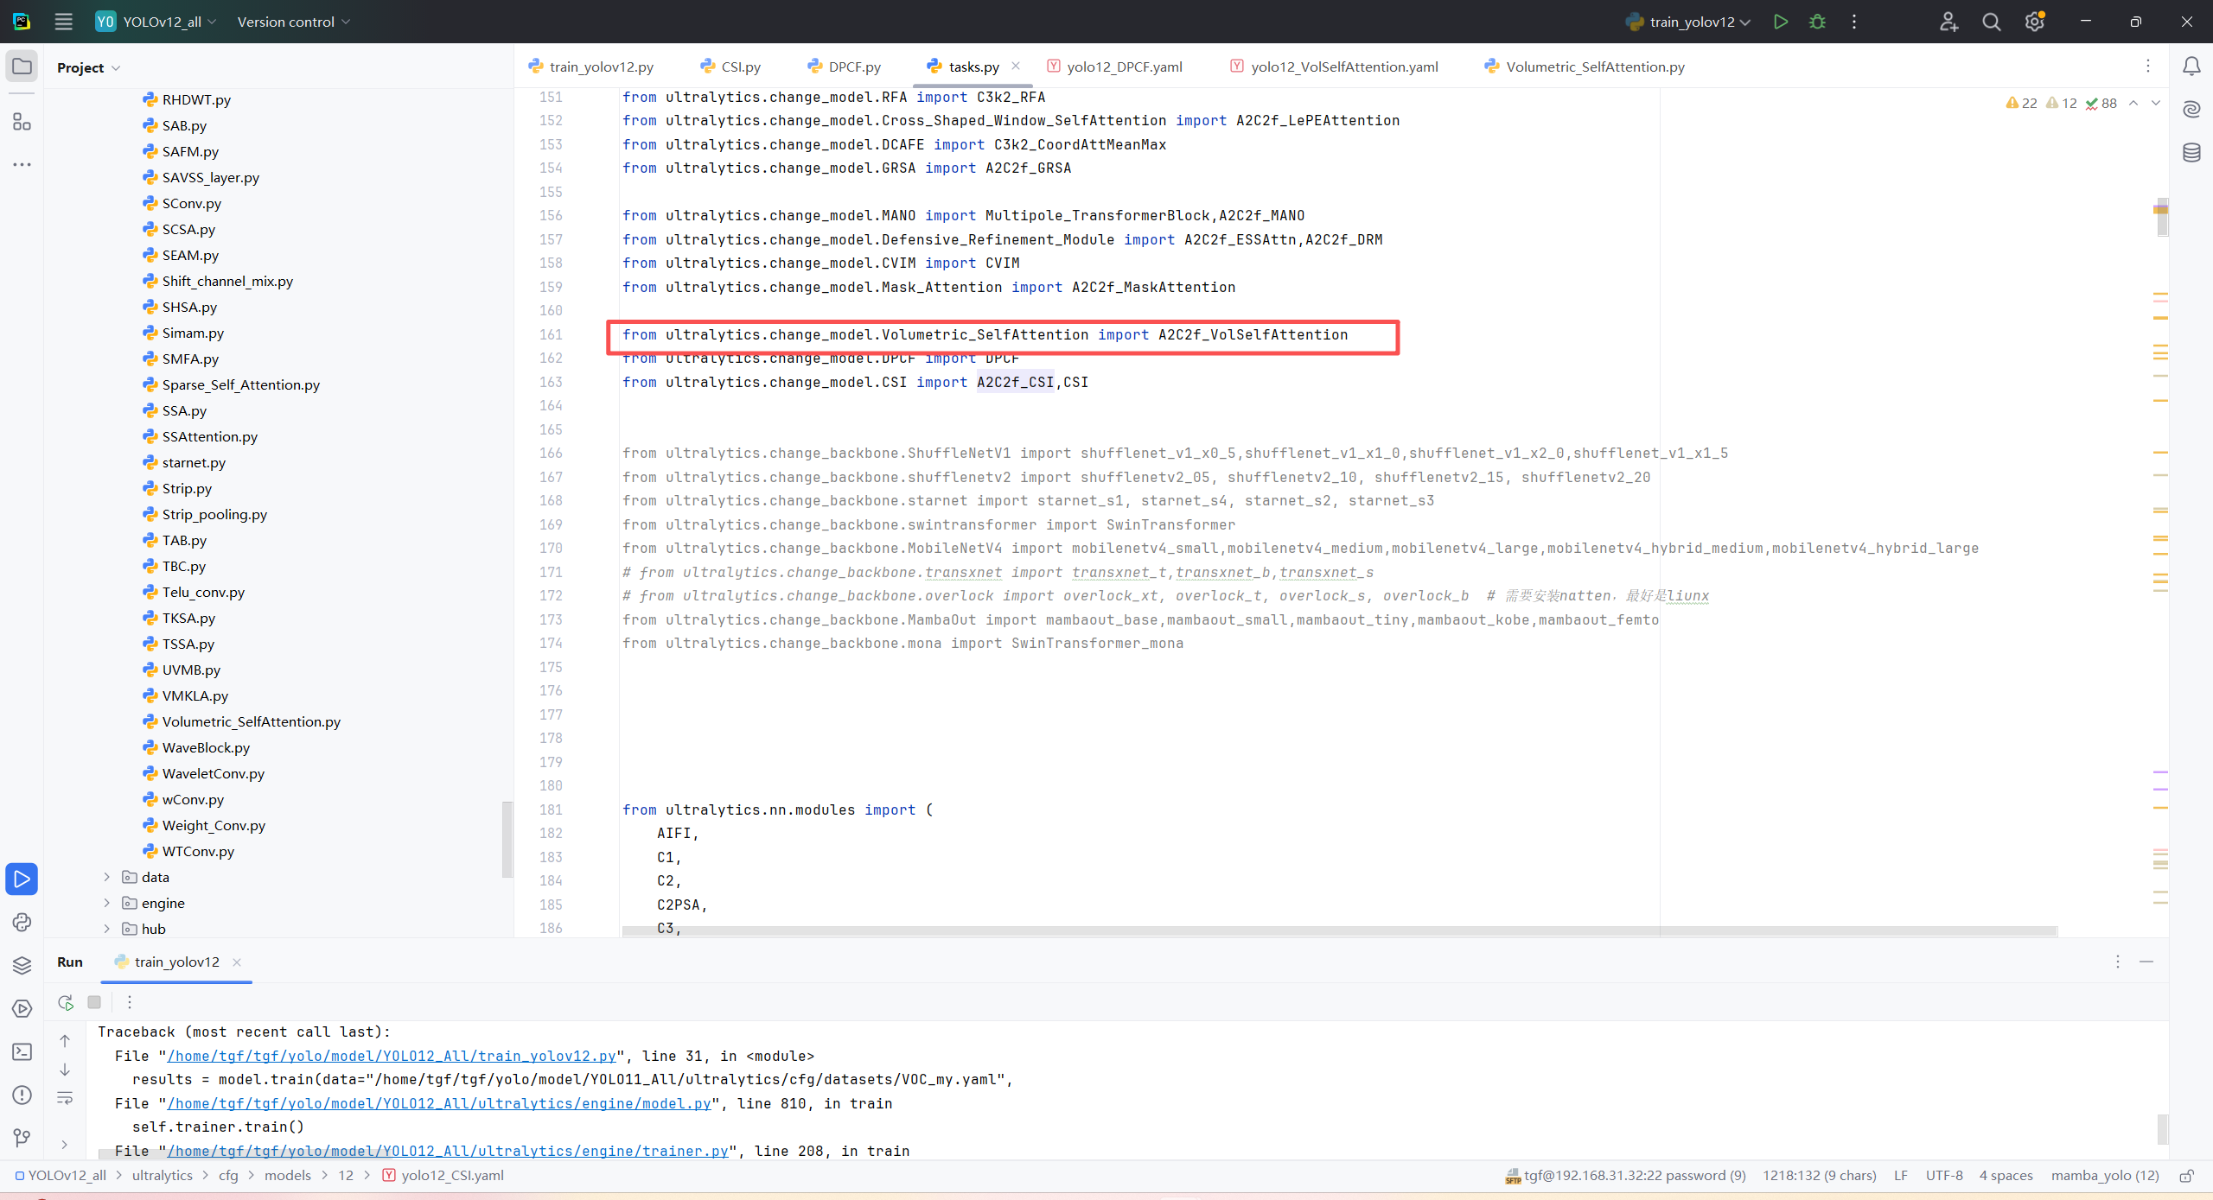
Task: Open the Structure tool window
Action: (x=22, y=122)
